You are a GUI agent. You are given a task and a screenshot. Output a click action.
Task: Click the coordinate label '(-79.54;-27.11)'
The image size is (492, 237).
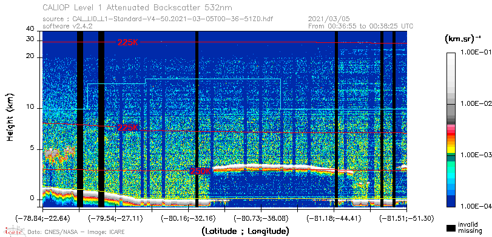coord(115,218)
